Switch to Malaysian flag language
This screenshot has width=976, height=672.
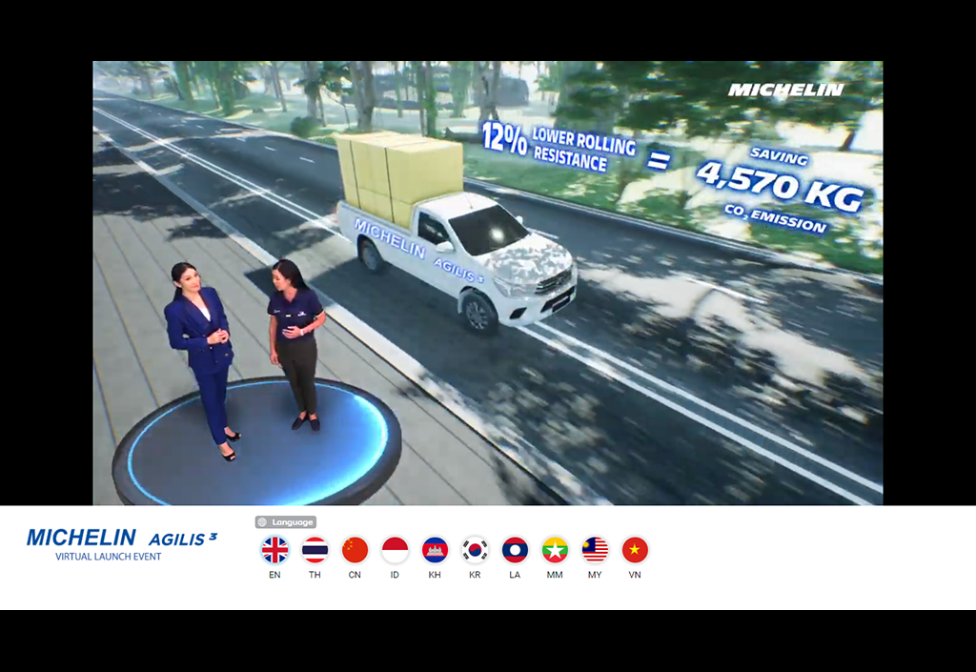(x=595, y=550)
